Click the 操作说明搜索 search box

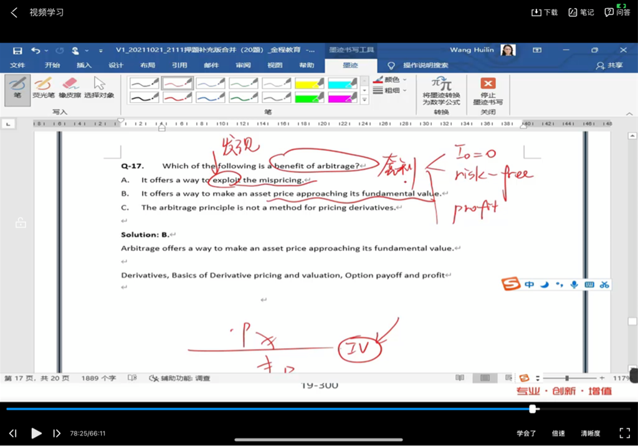[x=425, y=65]
